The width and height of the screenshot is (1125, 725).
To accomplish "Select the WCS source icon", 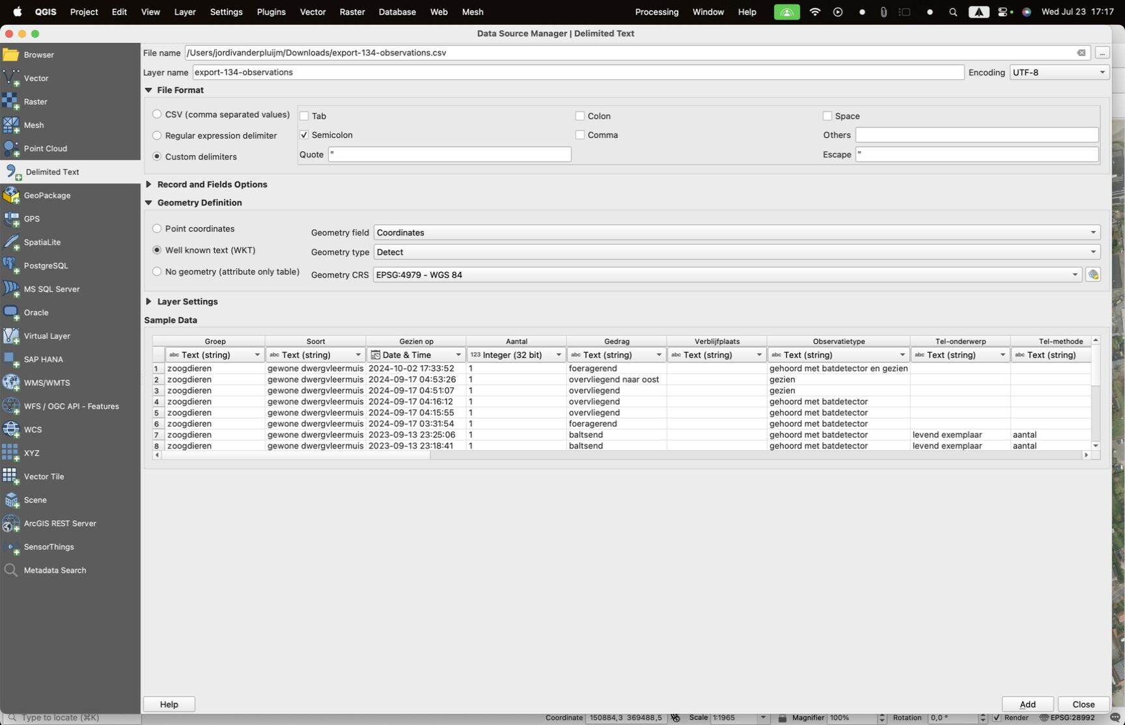I will (11, 430).
